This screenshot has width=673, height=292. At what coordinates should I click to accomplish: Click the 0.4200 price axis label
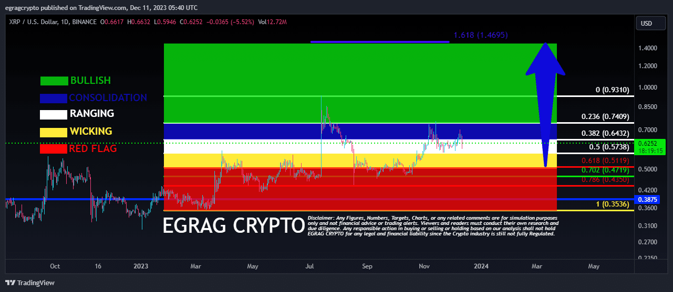(x=647, y=190)
